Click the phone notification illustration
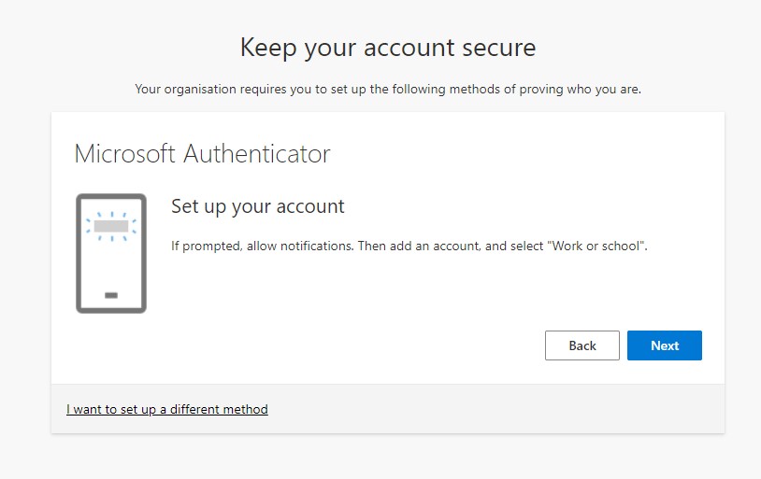Image resolution: width=761 pixels, height=479 pixels. click(x=111, y=253)
